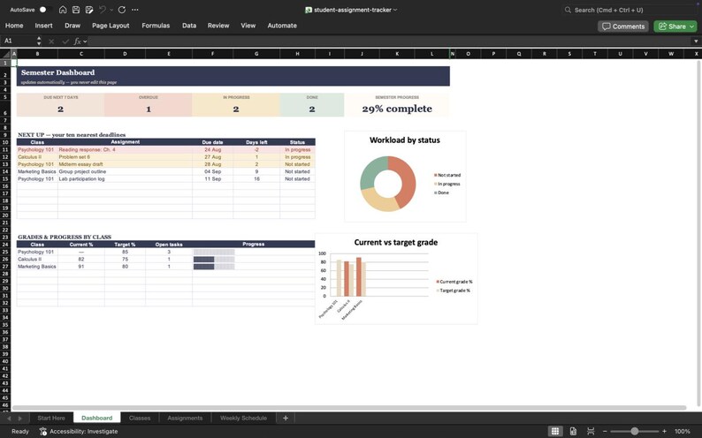
Task: Click the OVERDUE count card
Action: tap(149, 105)
